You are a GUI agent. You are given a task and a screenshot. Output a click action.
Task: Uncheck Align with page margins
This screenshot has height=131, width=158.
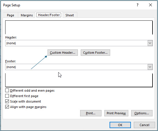(7, 107)
